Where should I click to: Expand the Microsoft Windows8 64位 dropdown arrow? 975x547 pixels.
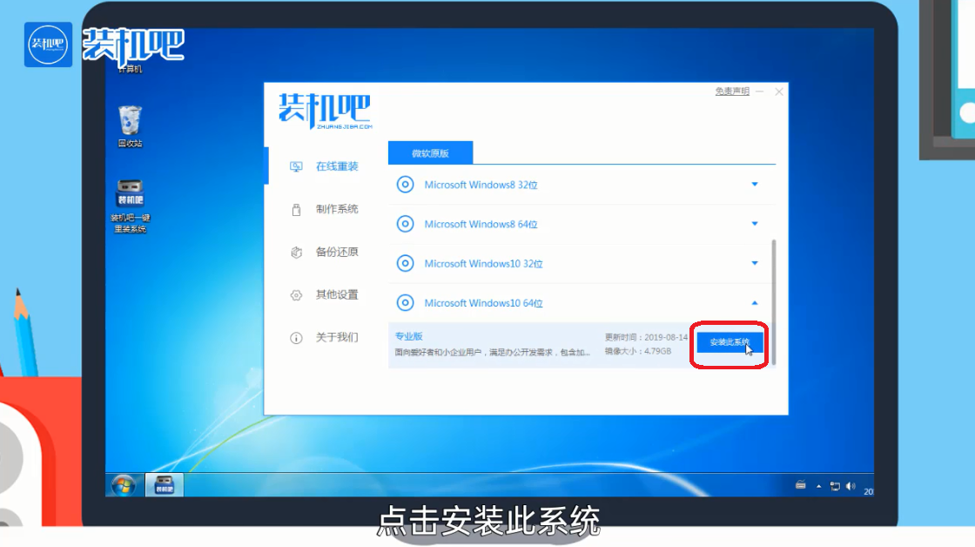tap(754, 223)
